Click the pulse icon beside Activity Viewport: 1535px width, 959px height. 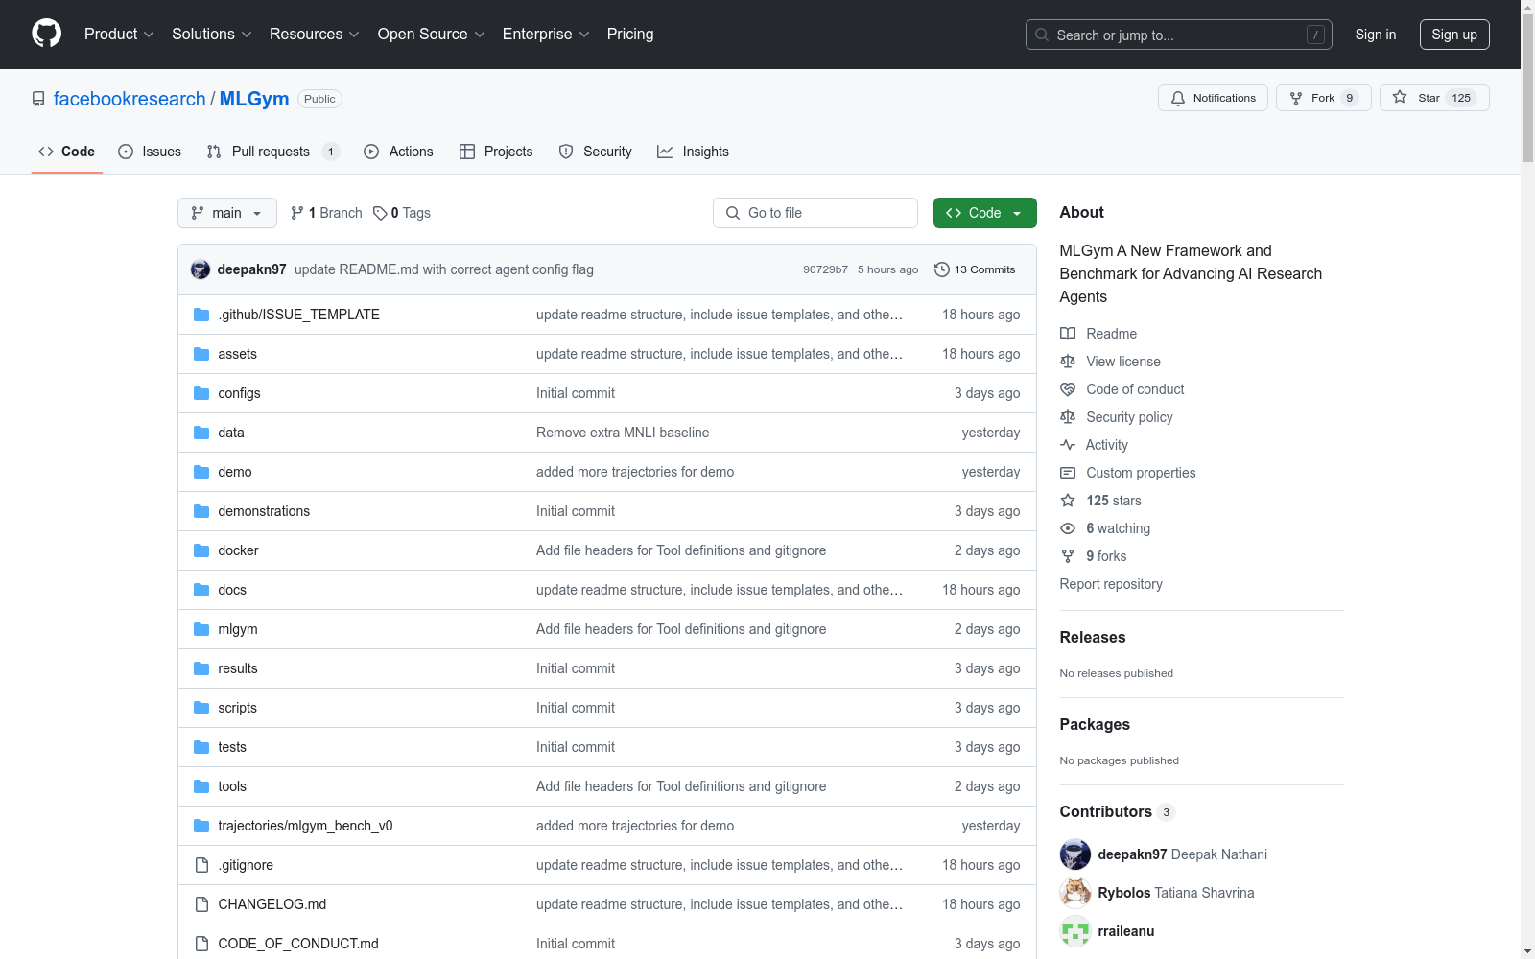point(1068,445)
